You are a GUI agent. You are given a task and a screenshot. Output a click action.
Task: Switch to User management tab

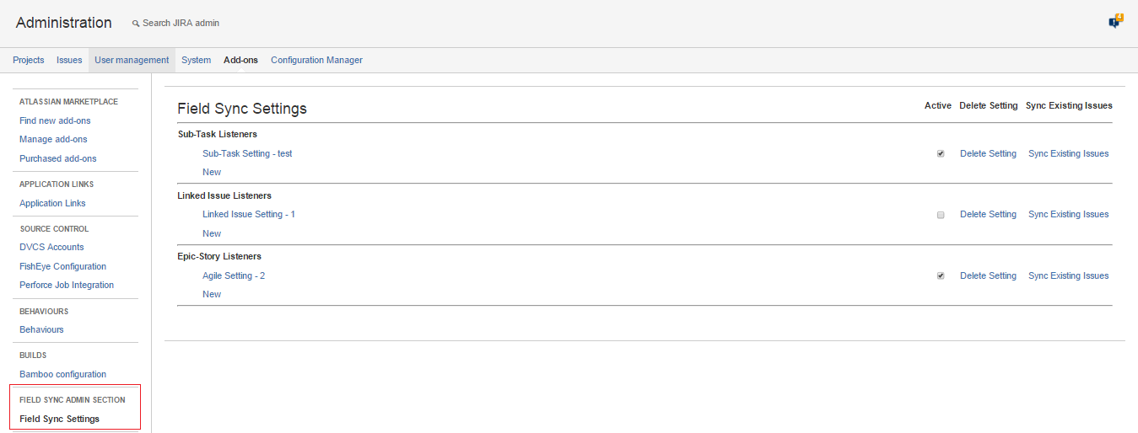point(132,60)
